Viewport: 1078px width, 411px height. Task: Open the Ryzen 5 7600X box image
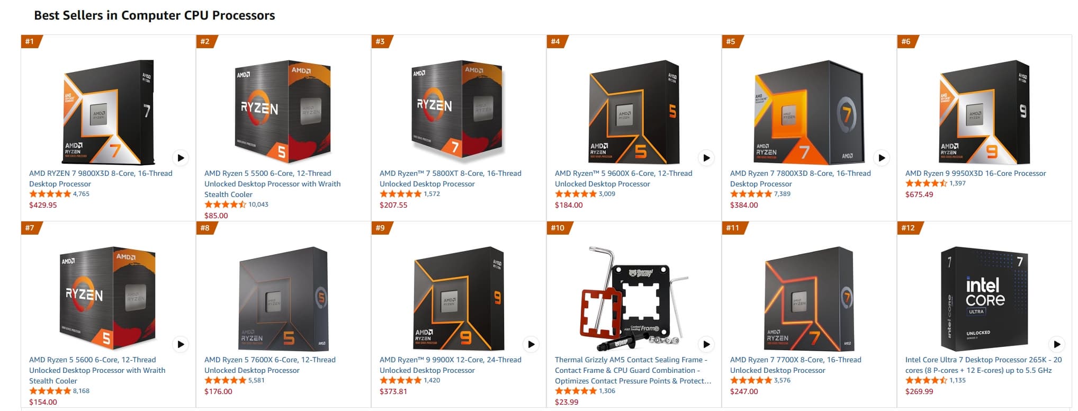tap(283, 299)
